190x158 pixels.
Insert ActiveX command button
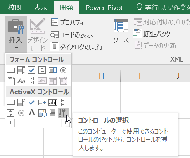(x=10, y=103)
